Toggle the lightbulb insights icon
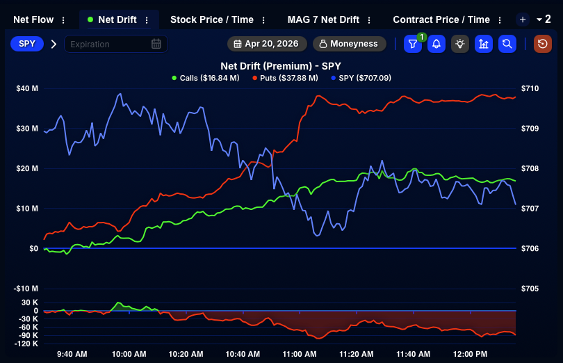Image resolution: width=563 pixels, height=363 pixels. pos(460,45)
